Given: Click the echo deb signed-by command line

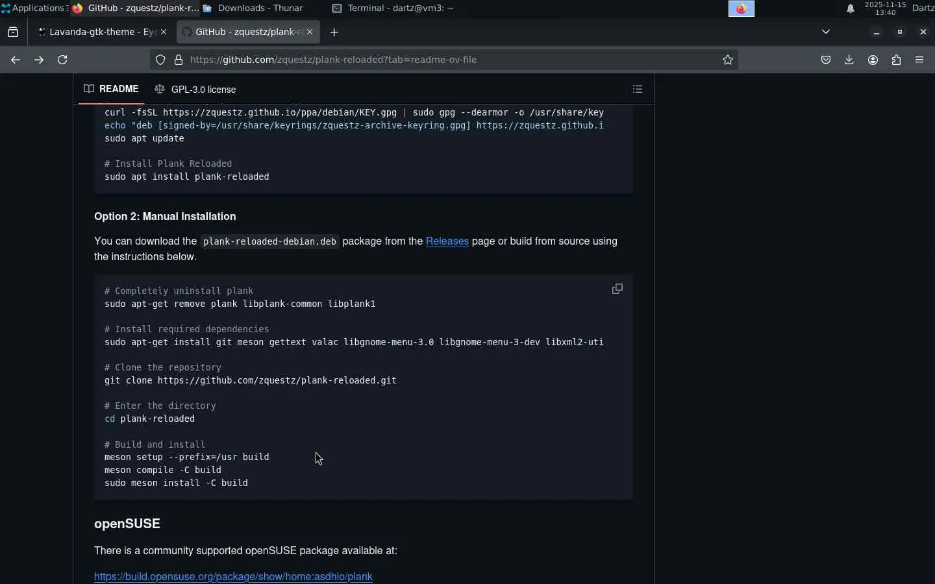Looking at the screenshot, I should [354, 126].
